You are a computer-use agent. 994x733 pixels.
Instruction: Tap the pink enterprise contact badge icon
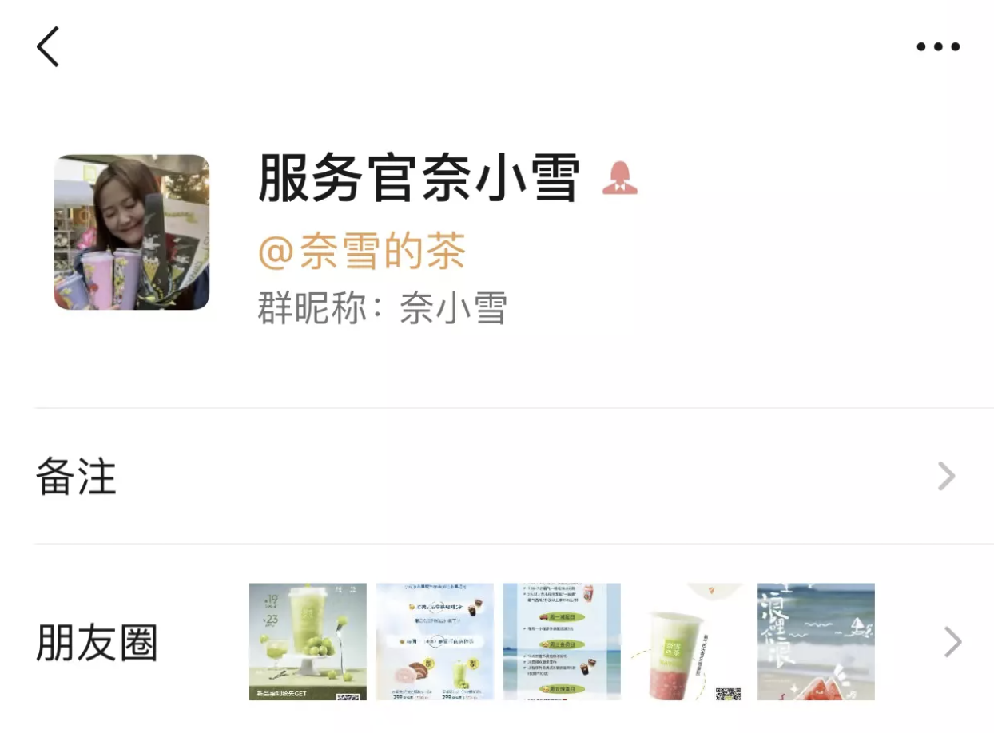pos(620,177)
